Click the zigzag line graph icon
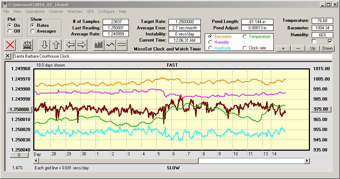The image size is (340, 179). pos(110,45)
